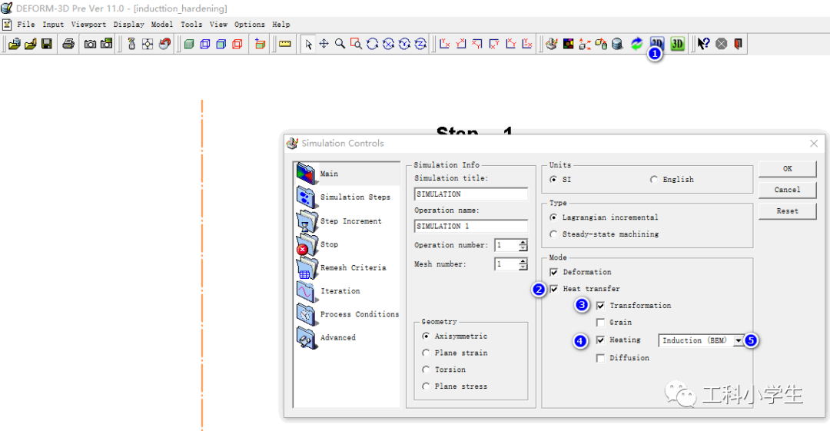830x431 pixels.
Task: Select the magnifier zoom tool
Action: 340,44
